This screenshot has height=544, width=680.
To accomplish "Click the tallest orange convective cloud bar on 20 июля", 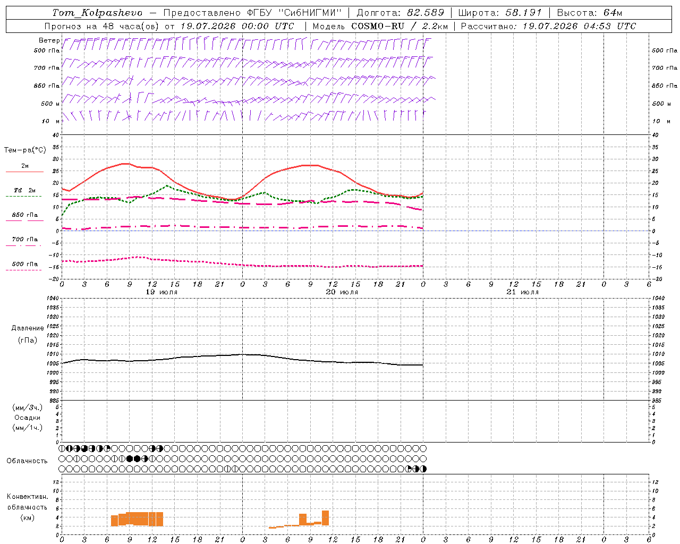I will 325,518.
